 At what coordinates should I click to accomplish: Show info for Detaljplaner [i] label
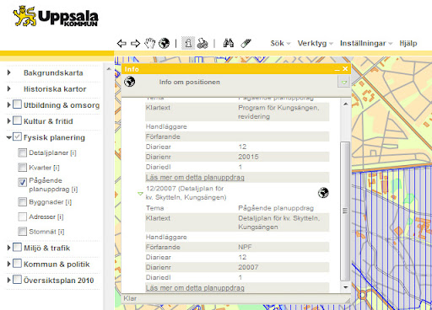52,152
